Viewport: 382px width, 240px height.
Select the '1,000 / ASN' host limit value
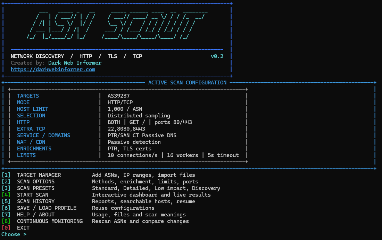pos(125,109)
